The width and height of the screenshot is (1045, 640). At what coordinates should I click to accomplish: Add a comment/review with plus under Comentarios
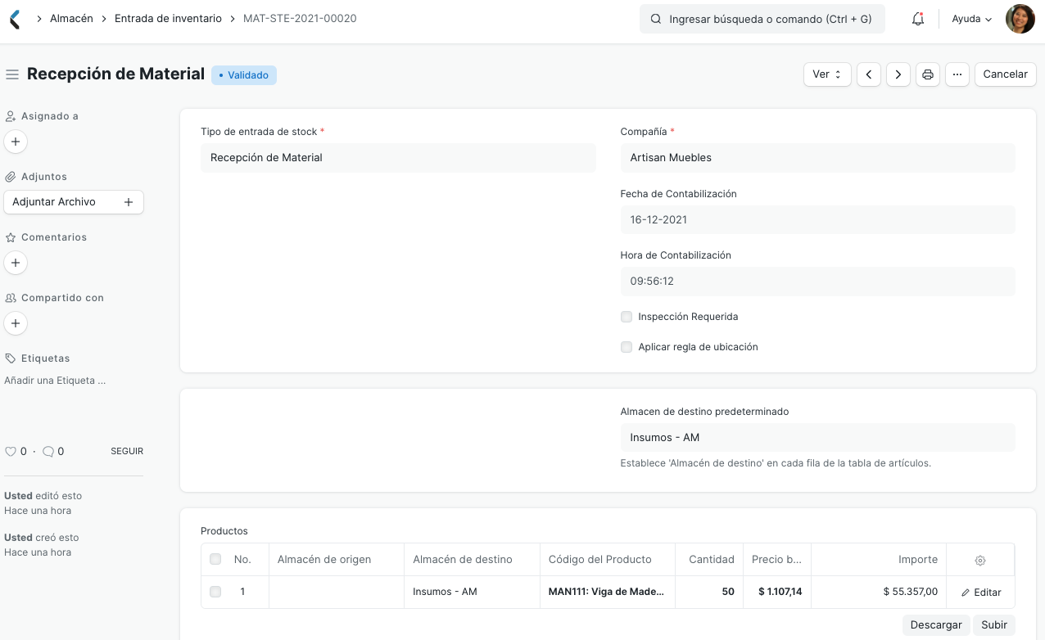[x=16, y=263]
